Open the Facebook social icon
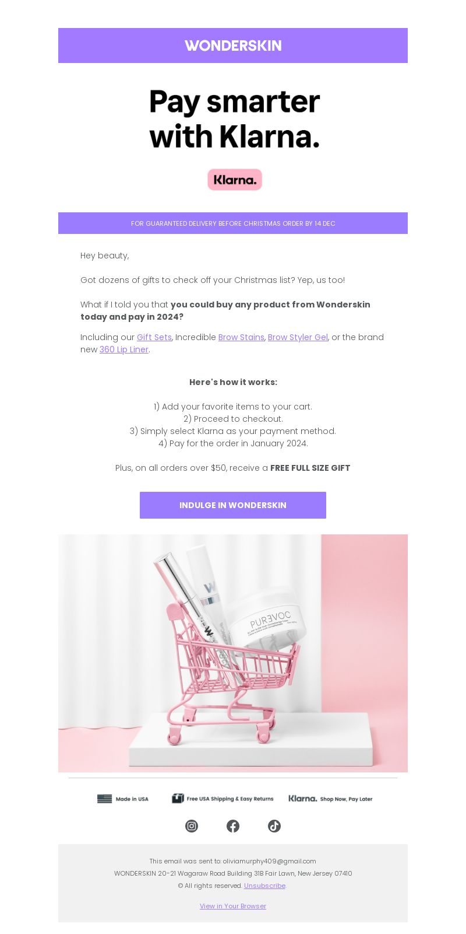 coord(233,826)
